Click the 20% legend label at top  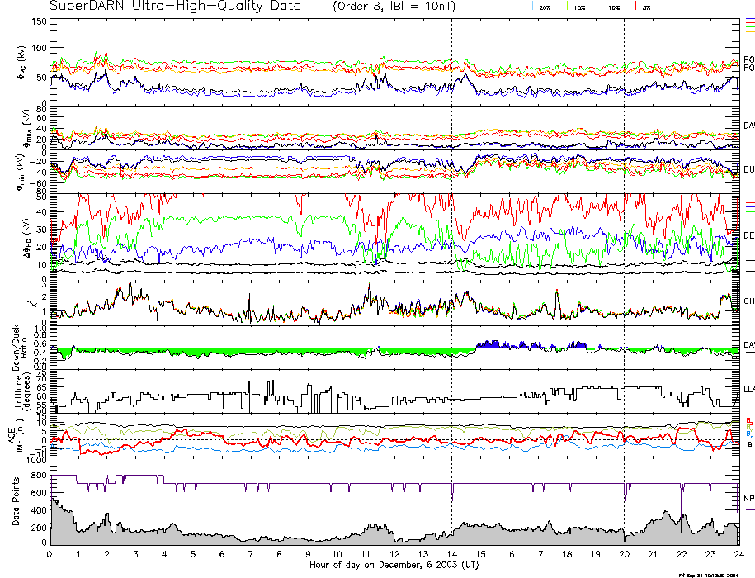(x=545, y=7)
